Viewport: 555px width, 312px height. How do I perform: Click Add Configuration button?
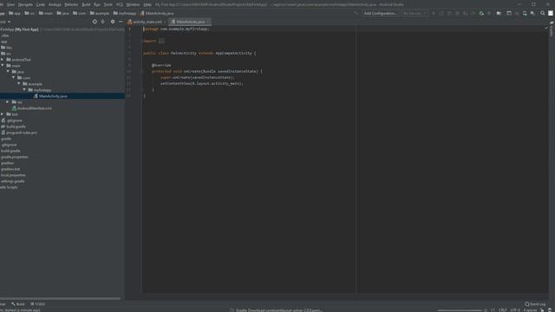(x=380, y=14)
